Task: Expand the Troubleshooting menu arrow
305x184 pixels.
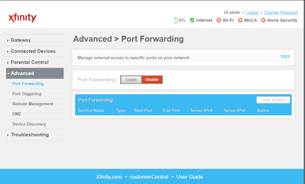Action: pos(8,135)
